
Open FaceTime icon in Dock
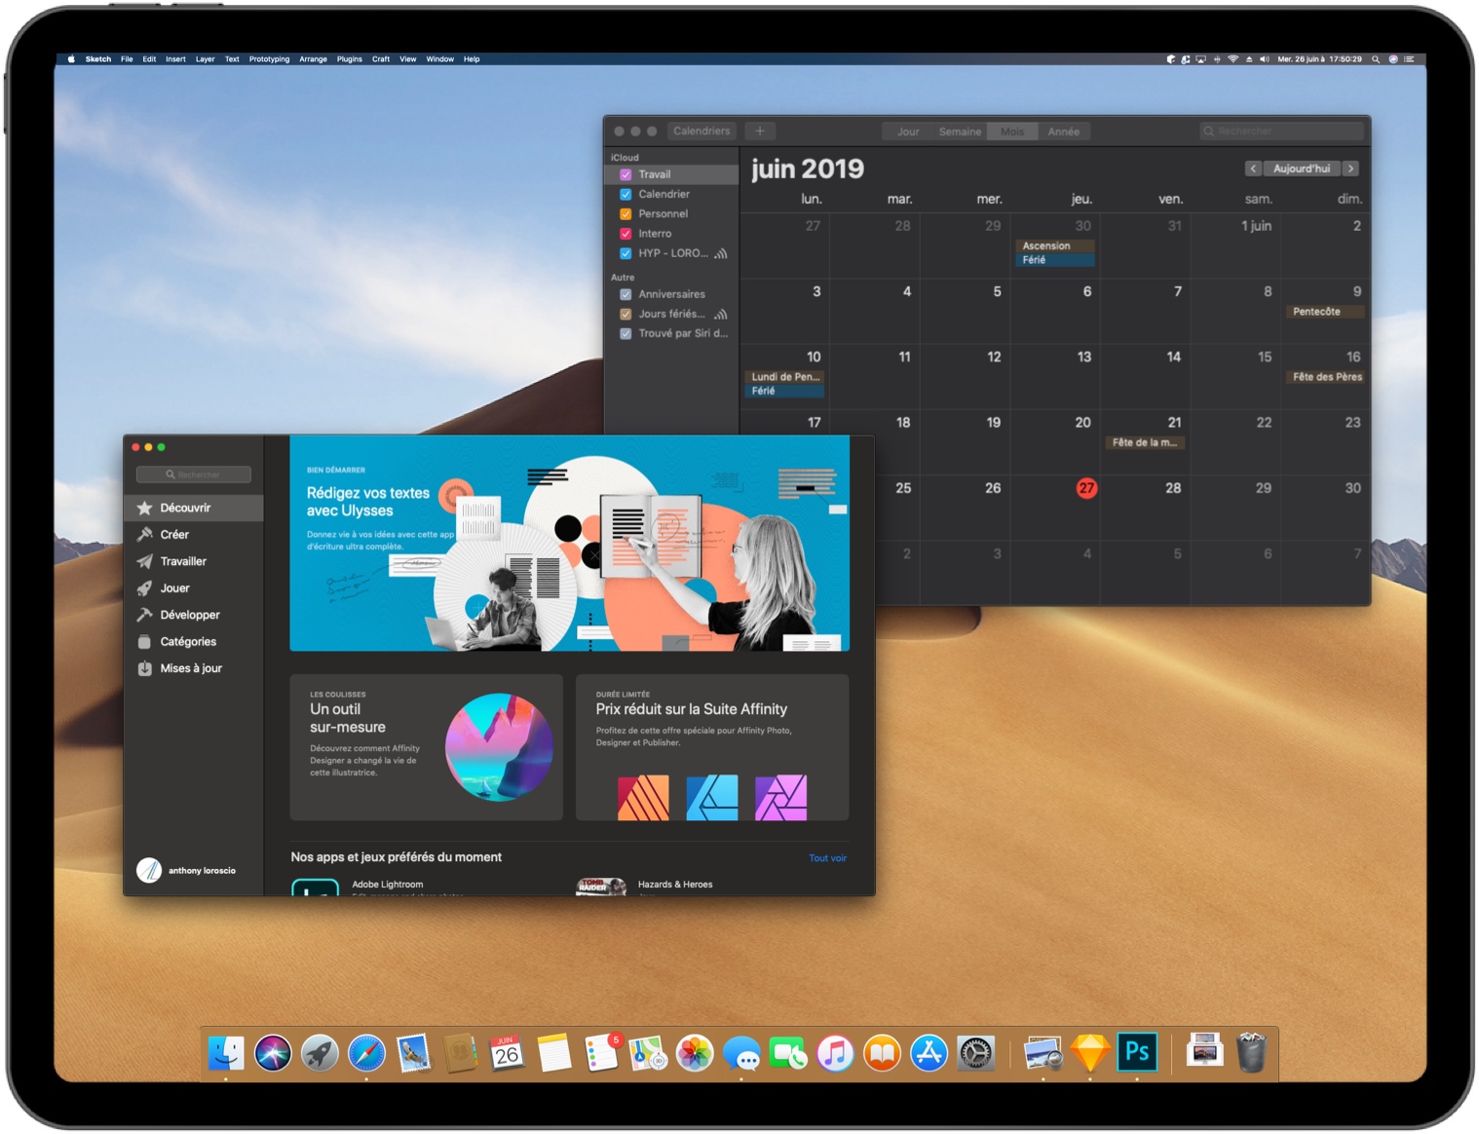point(788,1053)
